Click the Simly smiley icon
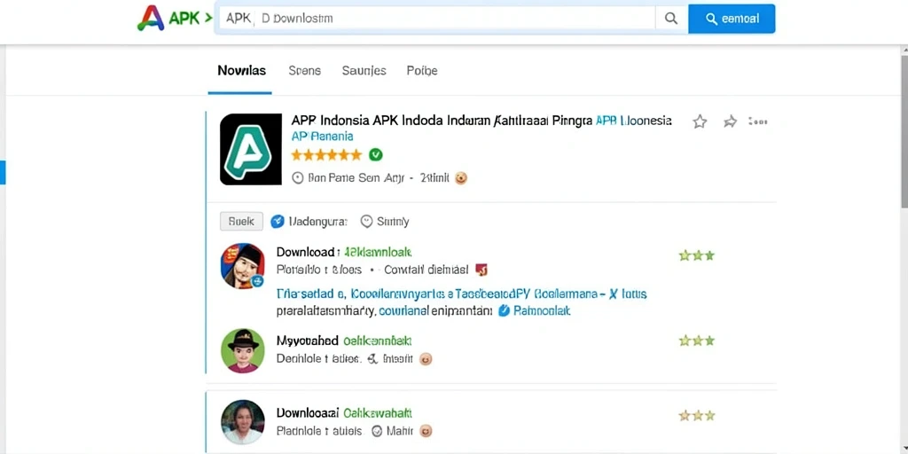 point(366,221)
